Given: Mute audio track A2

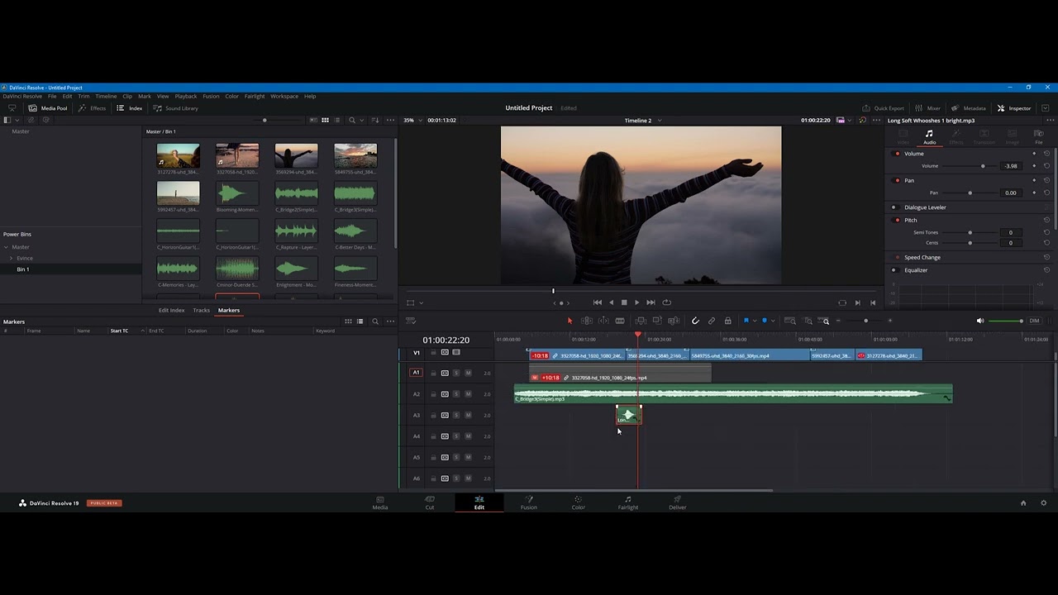Looking at the screenshot, I should coord(468,394).
